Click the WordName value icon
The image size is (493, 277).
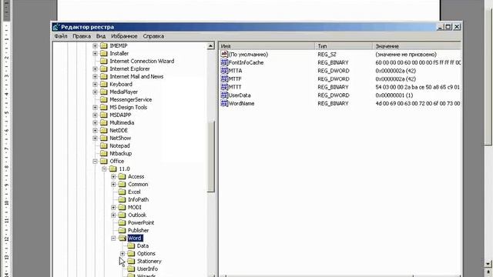224,103
